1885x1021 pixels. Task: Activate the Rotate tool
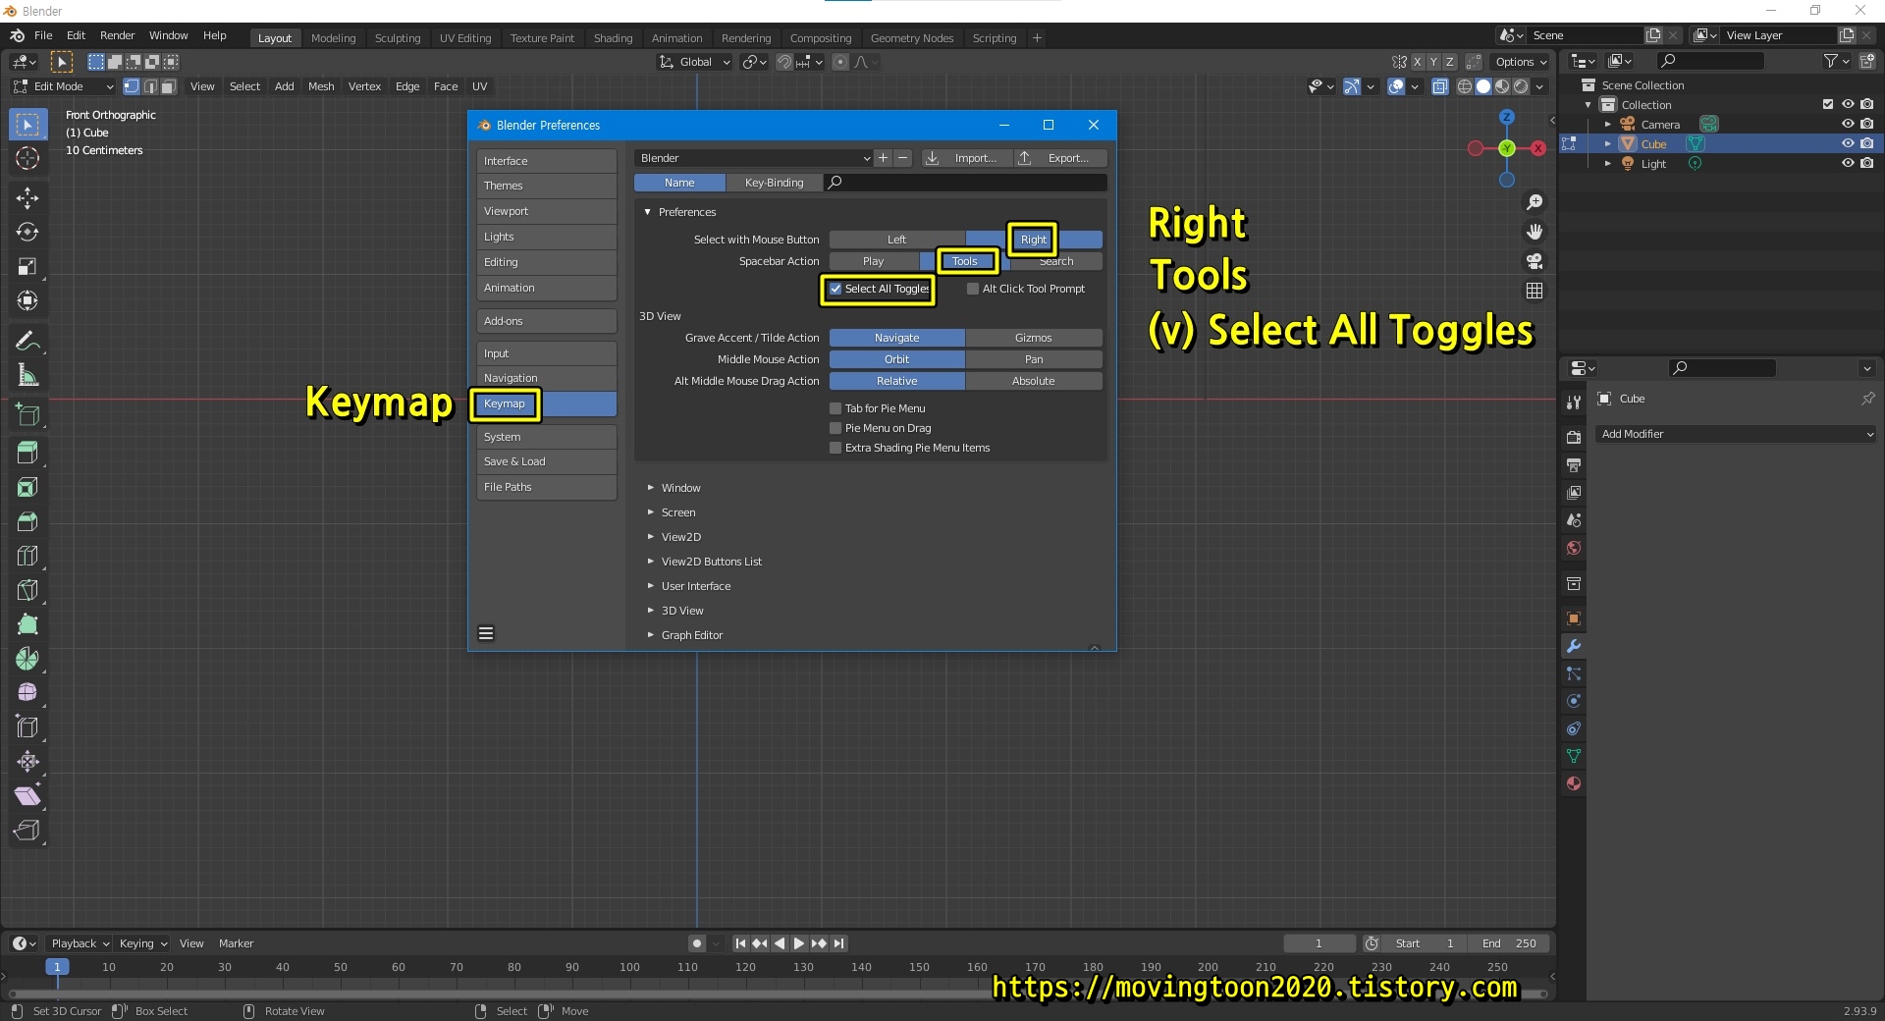(27, 233)
